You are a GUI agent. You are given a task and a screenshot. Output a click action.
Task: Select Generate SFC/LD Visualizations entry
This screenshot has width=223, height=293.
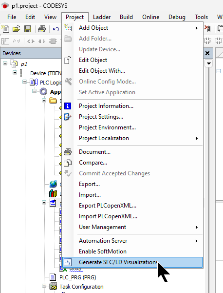[x=132, y=262]
